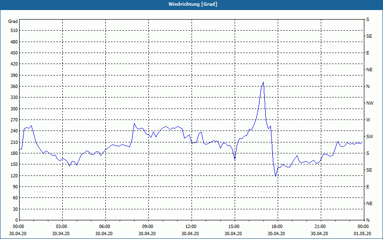The width and height of the screenshot is (383, 239).
Task: Select the 09:00 x-axis time
Action: (148, 227)
